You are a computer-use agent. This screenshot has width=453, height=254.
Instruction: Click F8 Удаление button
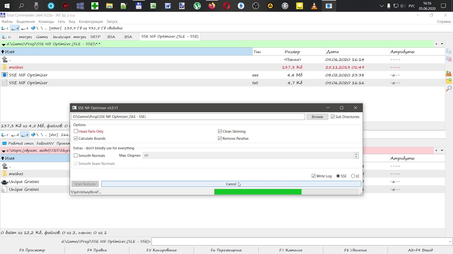tap(355, 250)
